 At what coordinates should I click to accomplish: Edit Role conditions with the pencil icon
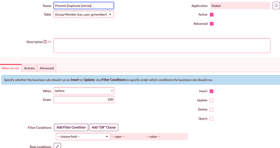(57, 146)
